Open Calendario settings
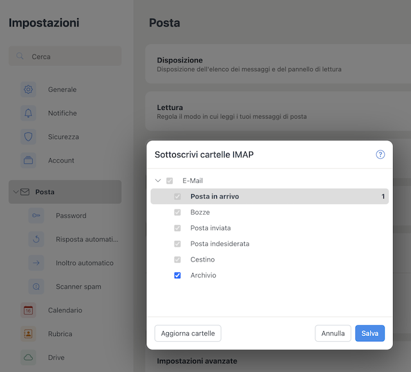411x372 pixels. [x=65, y=310]
